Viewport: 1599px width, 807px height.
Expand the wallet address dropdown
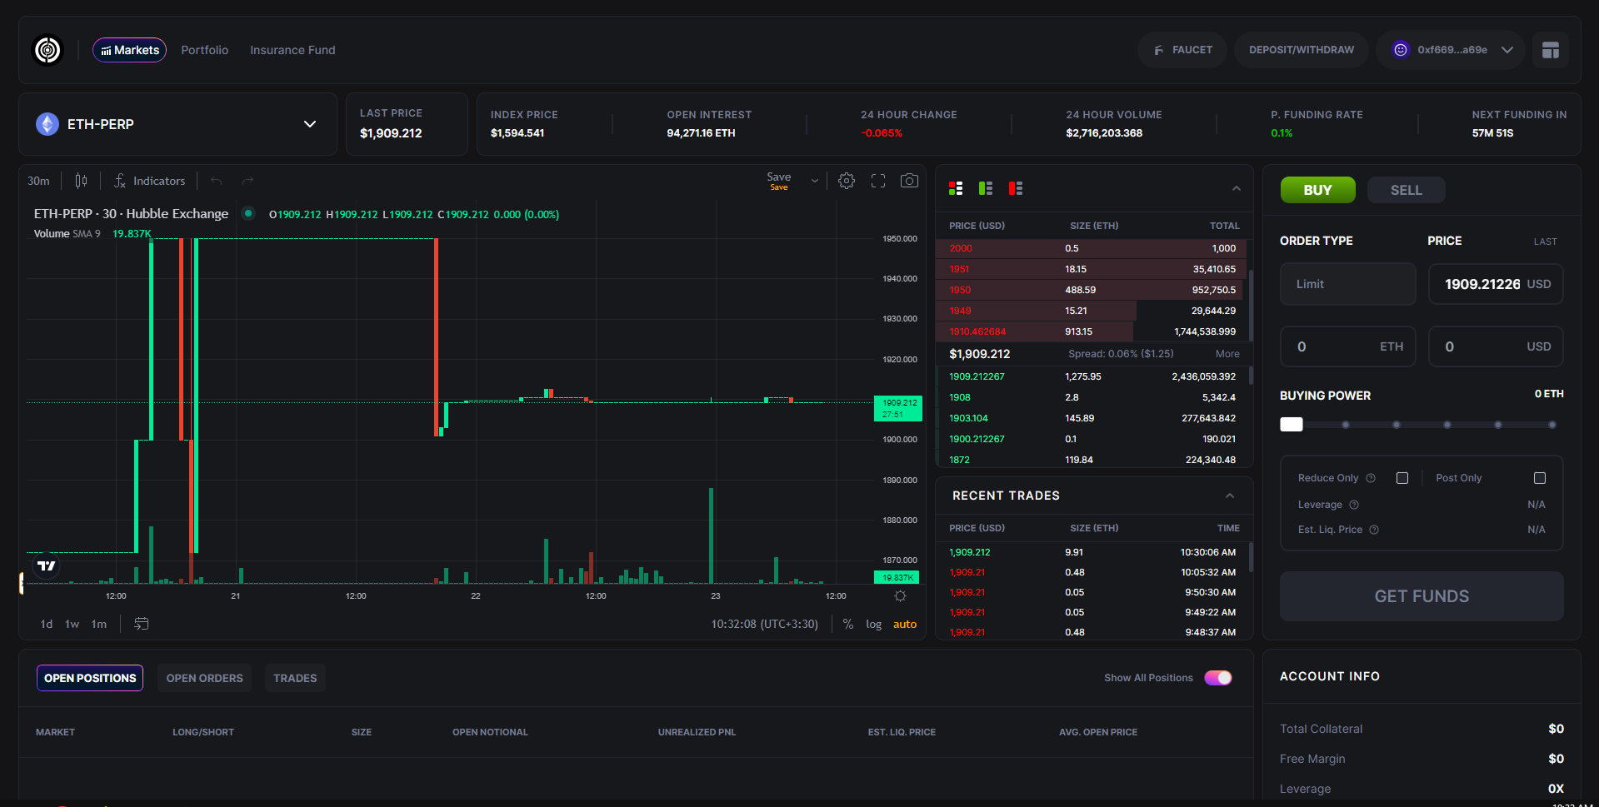pyautogui.click(x=1507, y=50)
